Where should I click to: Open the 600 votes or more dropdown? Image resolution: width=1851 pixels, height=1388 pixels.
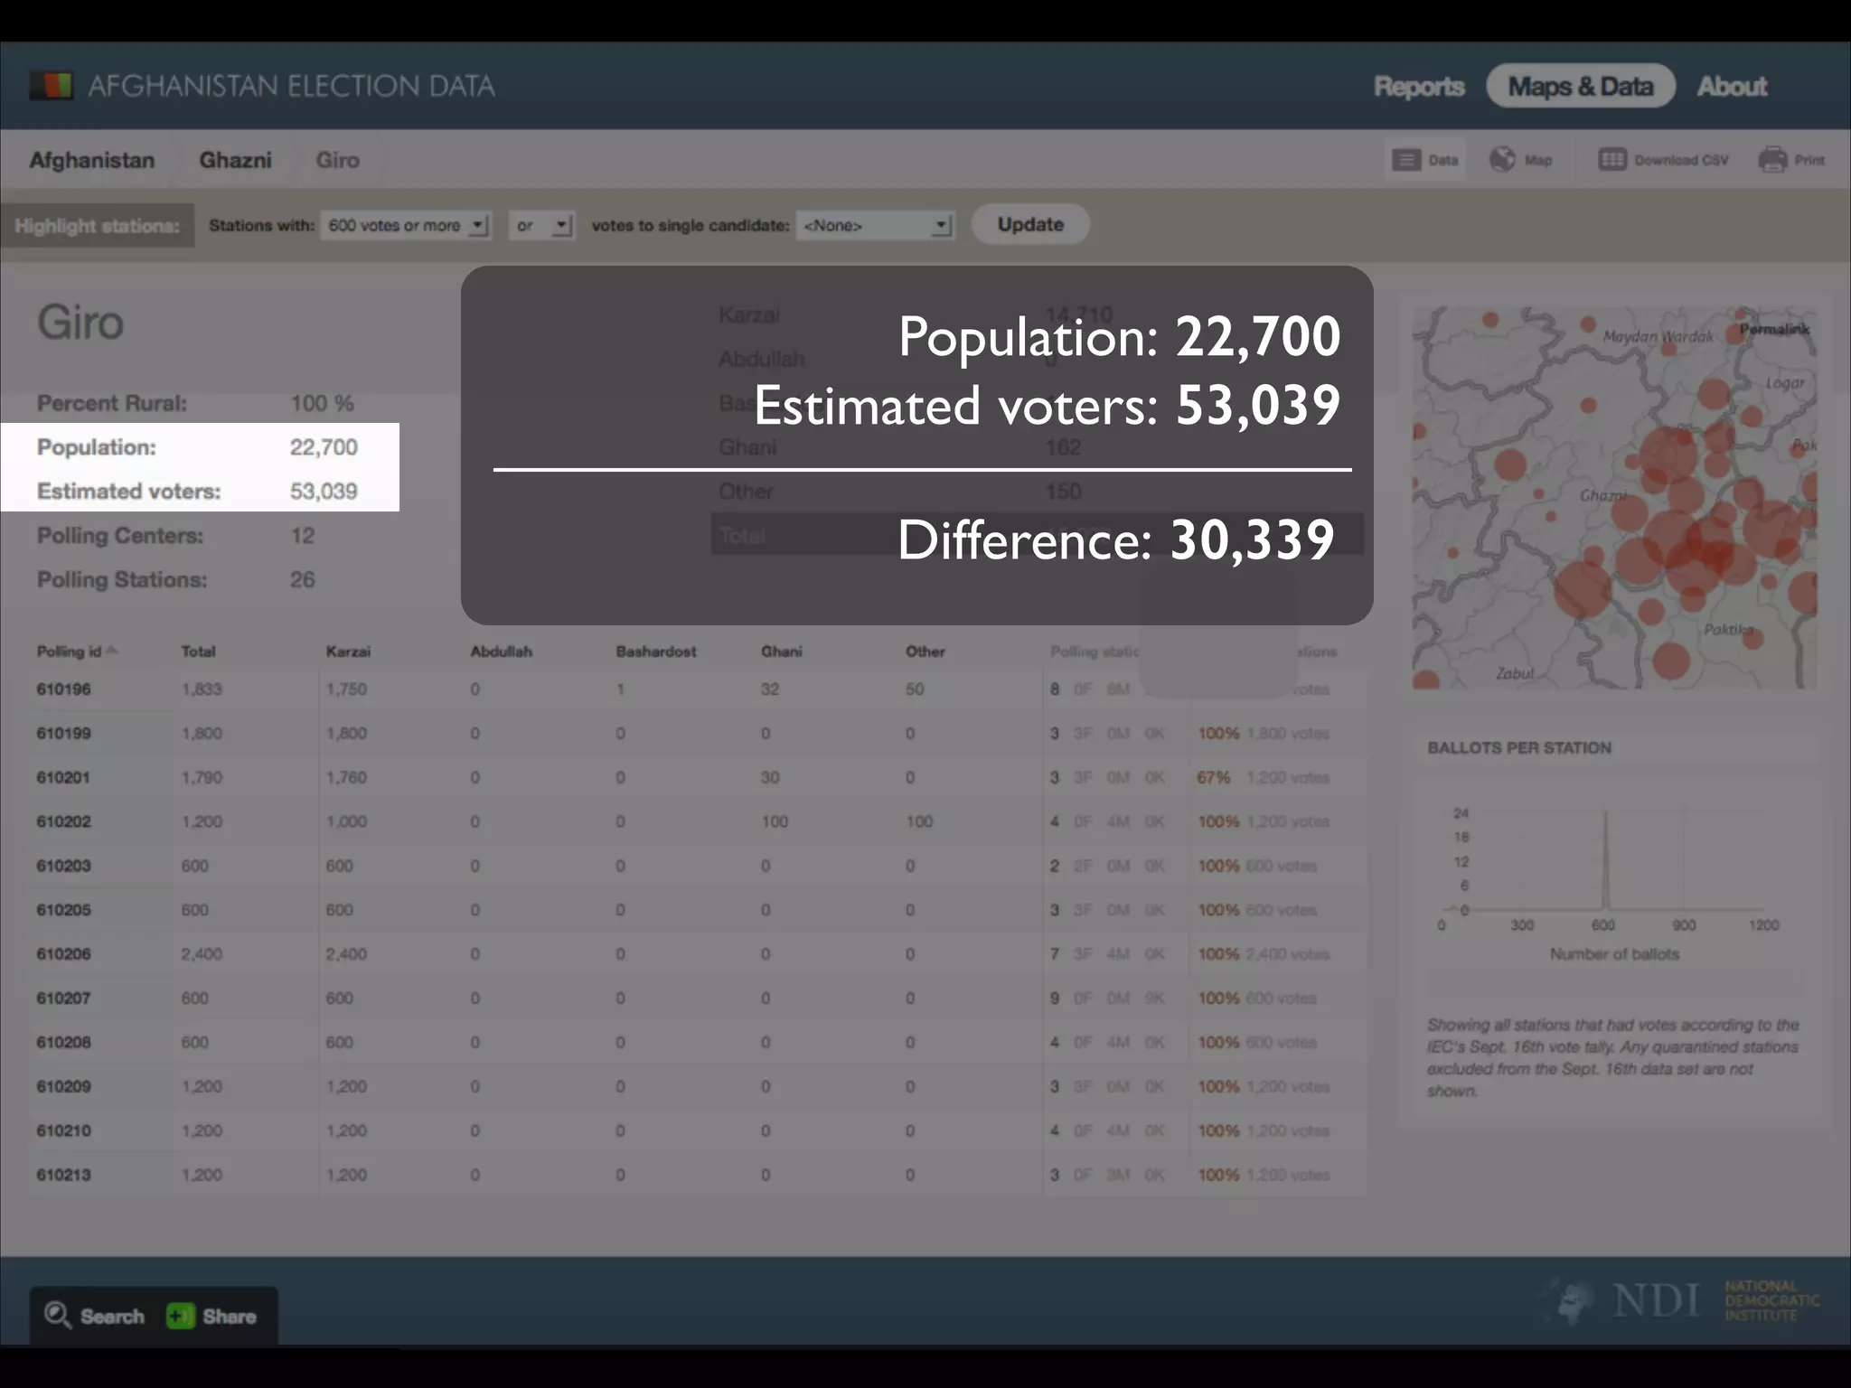coord(406,225)
